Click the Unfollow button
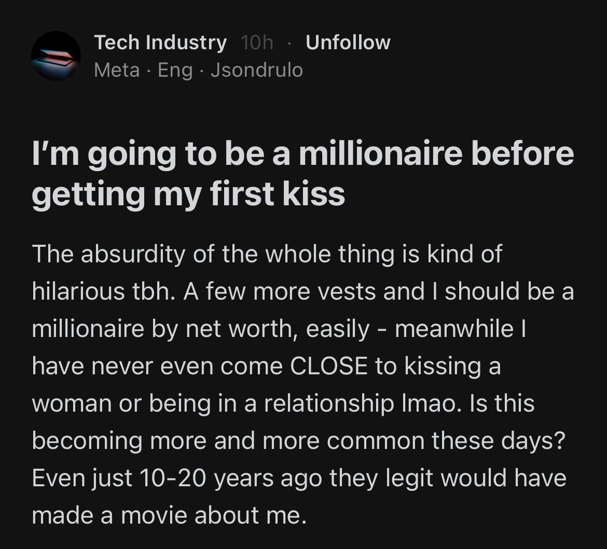The height and width of the screenshot is (549, 607). [348, 43]
